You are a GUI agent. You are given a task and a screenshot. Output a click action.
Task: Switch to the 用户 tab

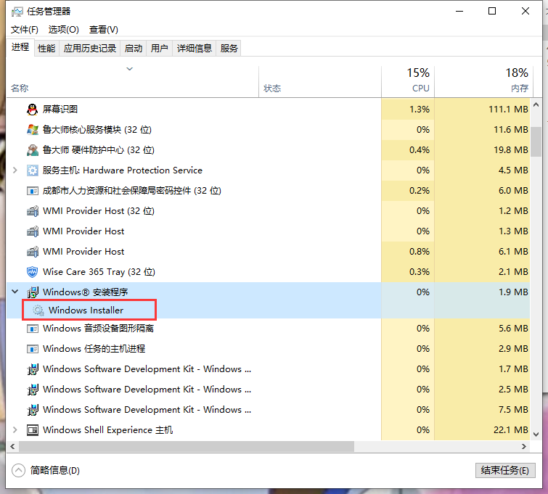coord(160,48)
